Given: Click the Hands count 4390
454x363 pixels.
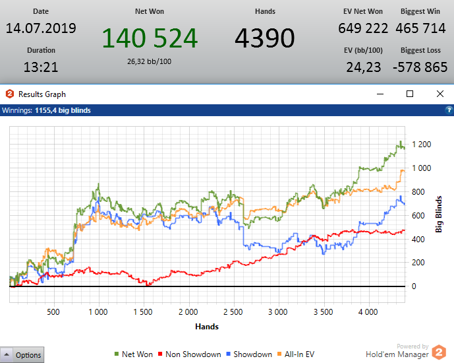Looking at the screenshot, I should (265, 38).
